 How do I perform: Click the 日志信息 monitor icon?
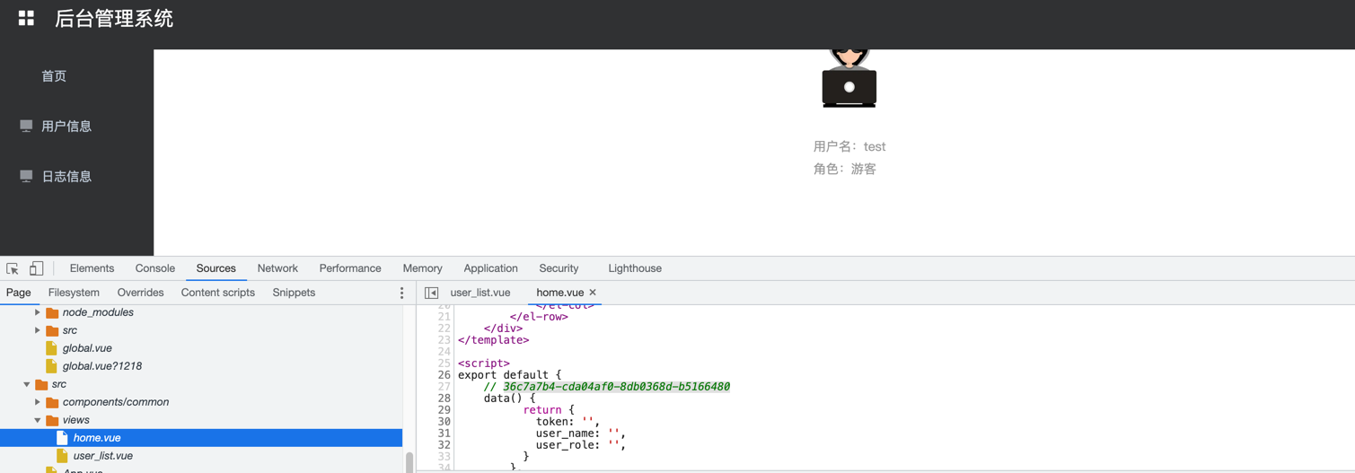point(26,177)
